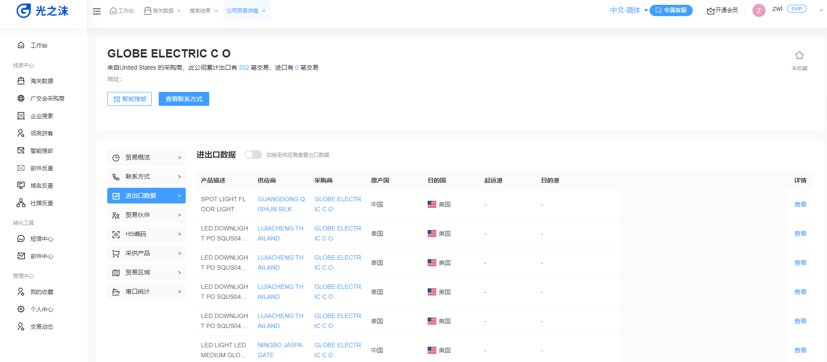This screenshot has width=827, height=362.
Task: Switch to the 海关数据 tab
Action: (159, 10)
